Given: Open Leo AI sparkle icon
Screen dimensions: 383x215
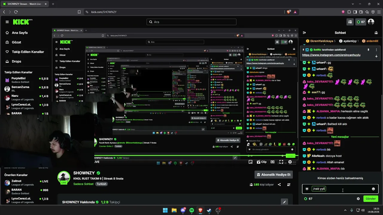Looking at the screenshot, I should [x=367, y=12].
